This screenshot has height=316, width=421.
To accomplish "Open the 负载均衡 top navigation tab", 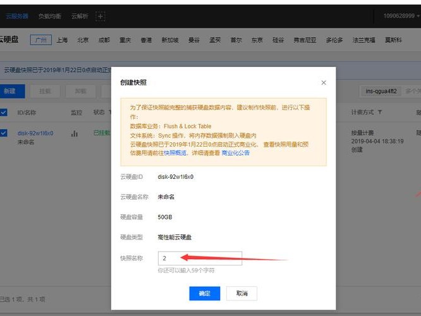I will 50,16.
